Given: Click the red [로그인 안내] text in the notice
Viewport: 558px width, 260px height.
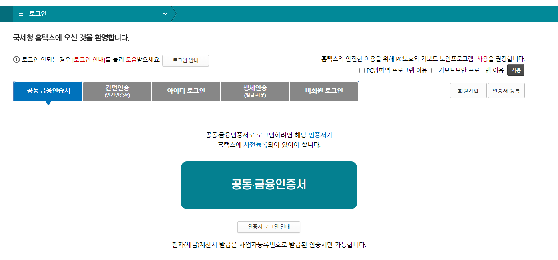Looking at the screenshot, I should (88, 60).
